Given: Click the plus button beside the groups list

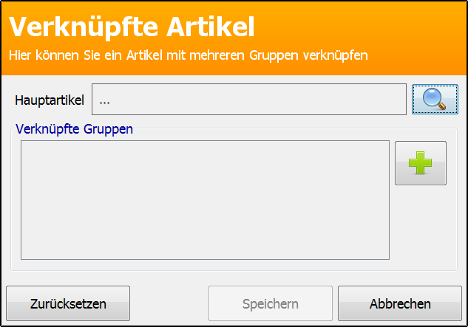Looking at the screenshot, I should click(421, 163).
